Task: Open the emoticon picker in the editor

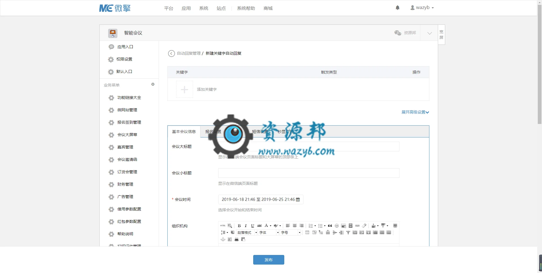Action: pyautogui.click(x=337, y=226)
